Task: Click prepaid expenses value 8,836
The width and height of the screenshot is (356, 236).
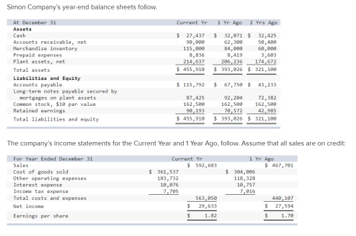Action: [x=197, y=55]
